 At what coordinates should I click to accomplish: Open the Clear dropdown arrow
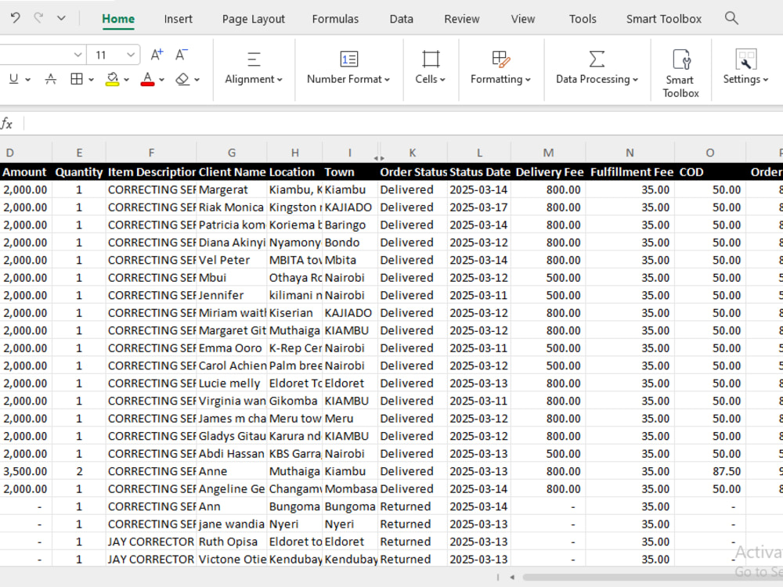[x=197, y=79]
